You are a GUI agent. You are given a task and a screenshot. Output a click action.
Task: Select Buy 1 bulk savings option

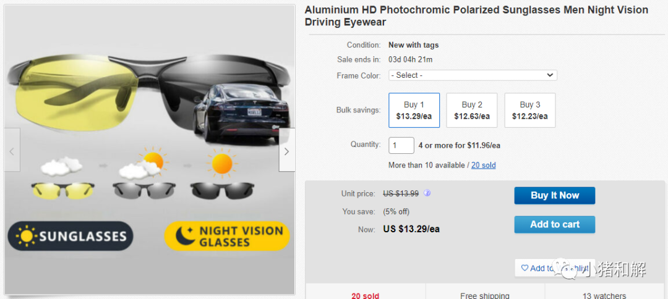[x=414, y=110]
